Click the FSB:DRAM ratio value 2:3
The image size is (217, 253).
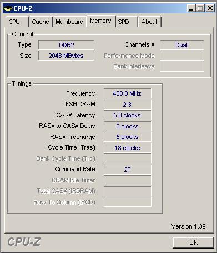128,105
